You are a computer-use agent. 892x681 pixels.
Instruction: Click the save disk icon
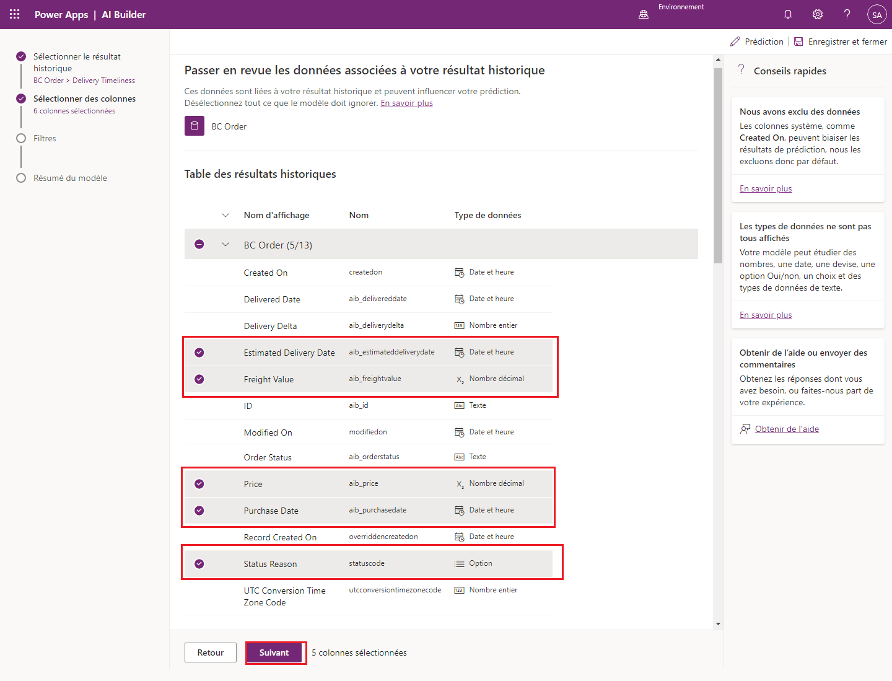(798, 42)
